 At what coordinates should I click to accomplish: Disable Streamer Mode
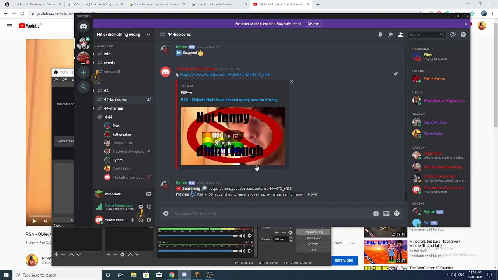tap(313, 24)
